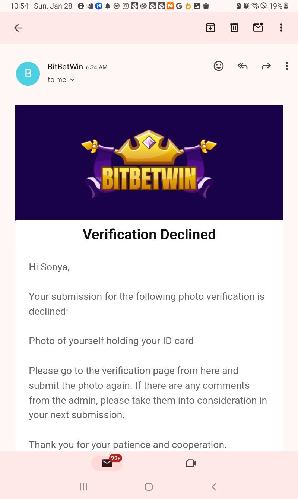Archive this email
The height and width of the screenshot is (499, 298).
[210, 28]
